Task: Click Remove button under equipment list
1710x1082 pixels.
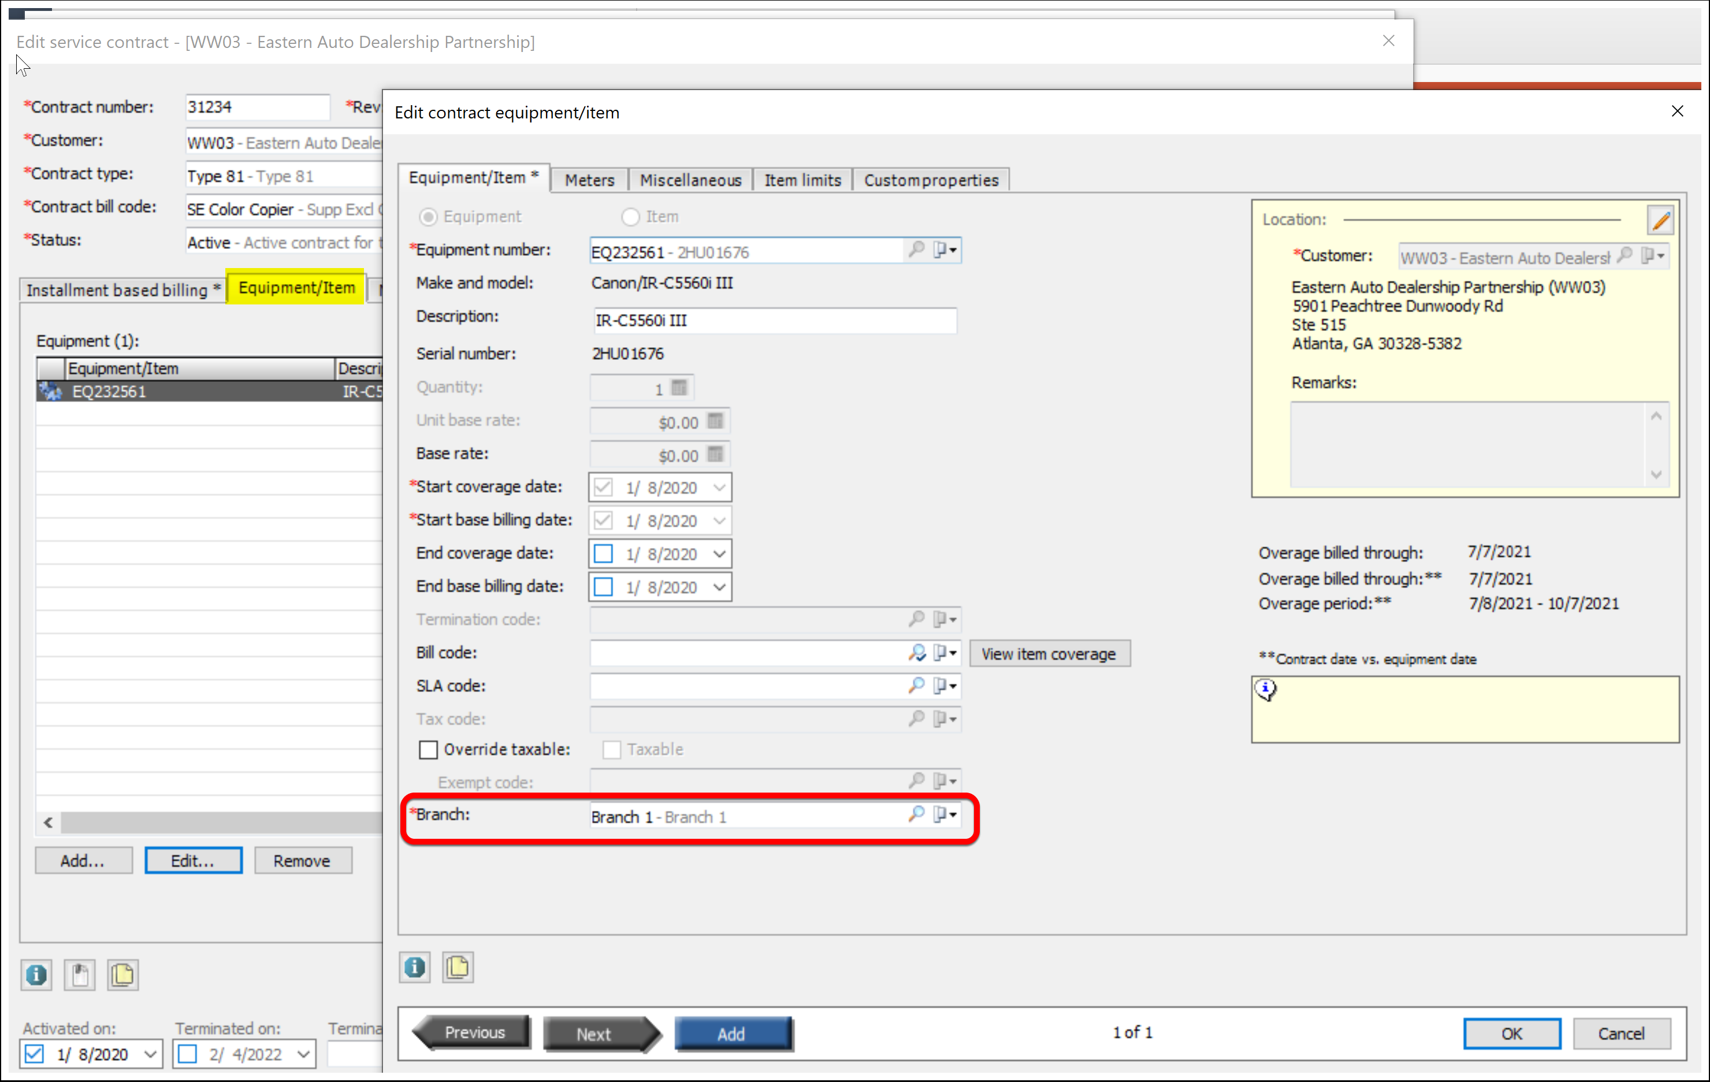Action: pyautogui.click(x=303, y=861)
